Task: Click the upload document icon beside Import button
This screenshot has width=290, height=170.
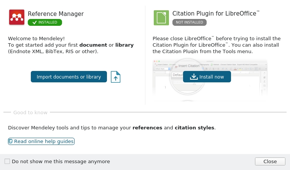Action: pos(116,77)
